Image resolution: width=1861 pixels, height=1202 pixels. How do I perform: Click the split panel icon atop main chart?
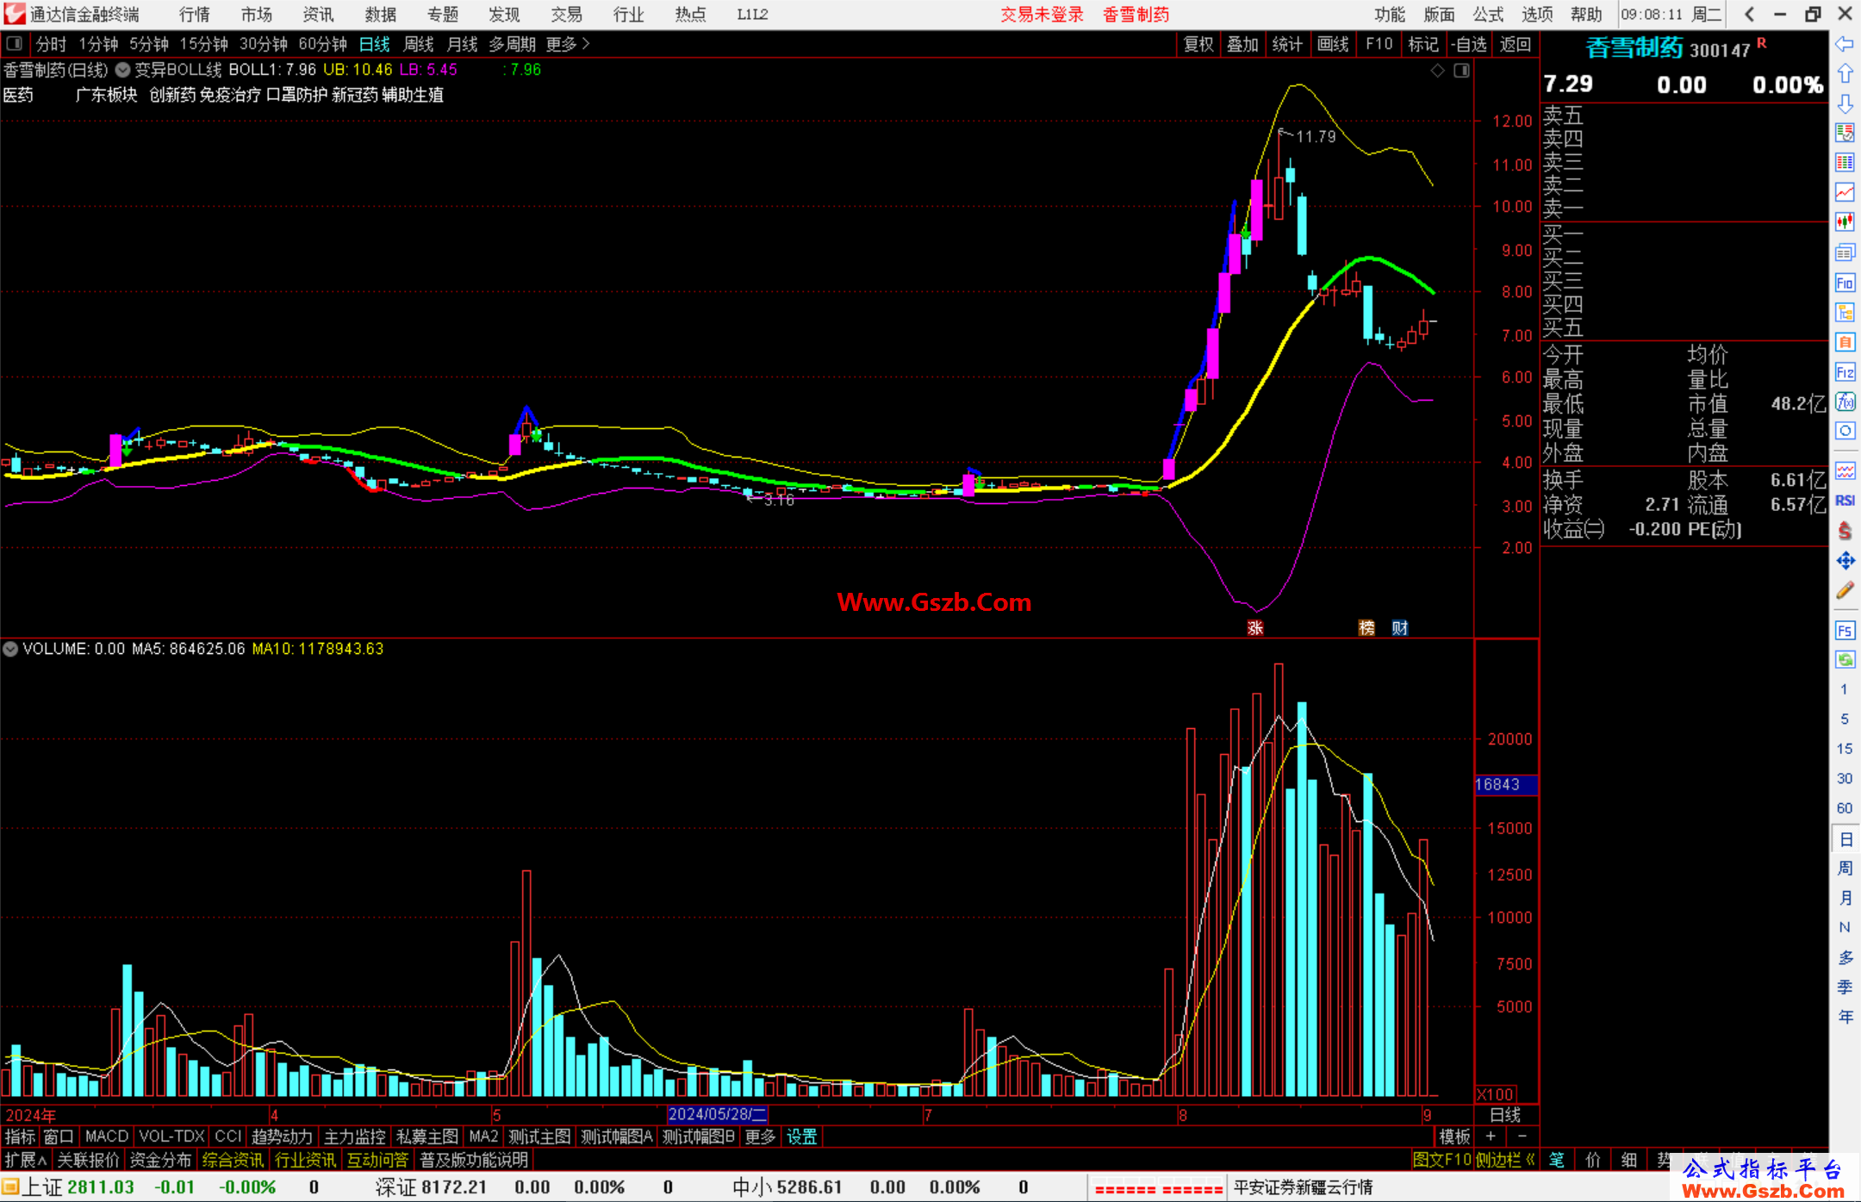click(1461, 71)
